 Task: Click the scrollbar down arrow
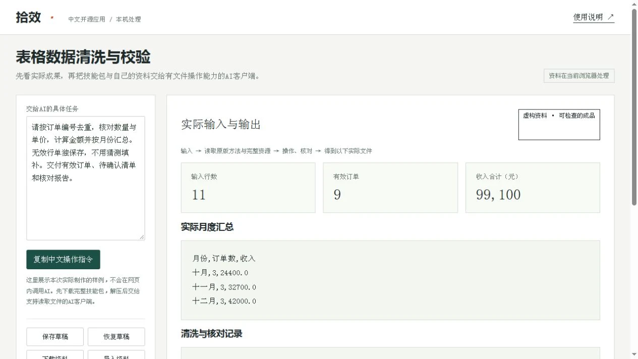click(634, 354)
